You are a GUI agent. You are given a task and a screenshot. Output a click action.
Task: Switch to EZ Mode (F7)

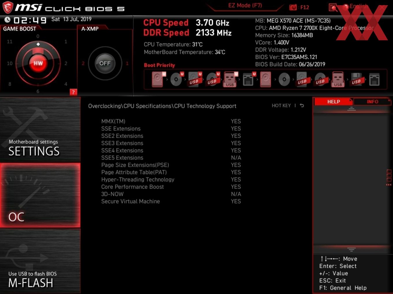tap(245, 5)
